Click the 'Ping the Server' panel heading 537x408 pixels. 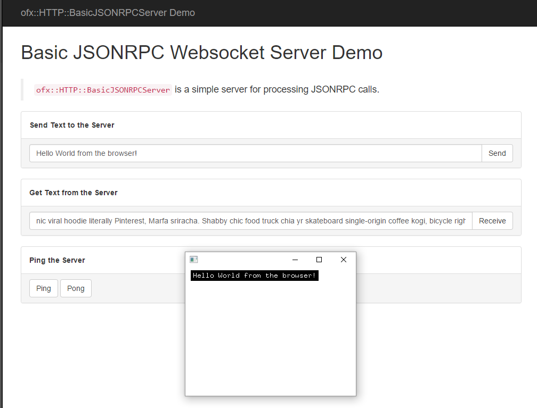tap(57, 260)
